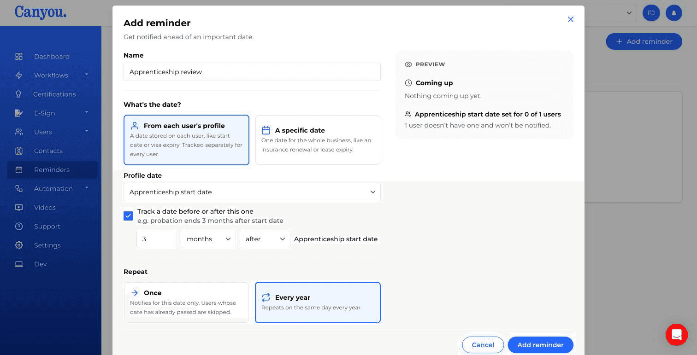Click the eye icon beside PREVIEW
Screen dimensions: 697x355
click(x=408, y=64)
